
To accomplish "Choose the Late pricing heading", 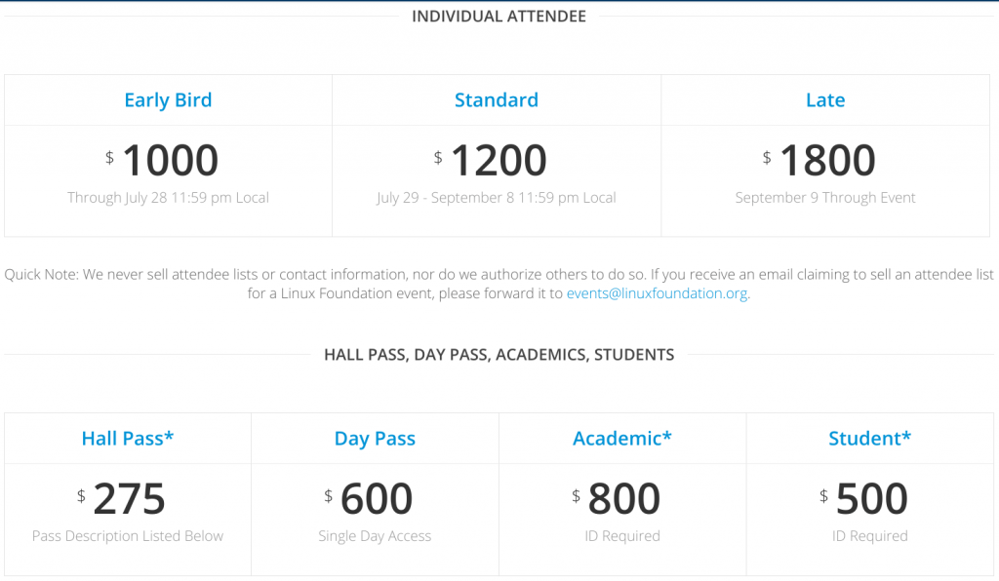I will coord(825,100).
